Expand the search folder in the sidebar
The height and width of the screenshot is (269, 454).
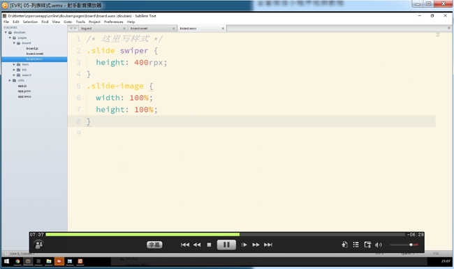pos(14,75)
